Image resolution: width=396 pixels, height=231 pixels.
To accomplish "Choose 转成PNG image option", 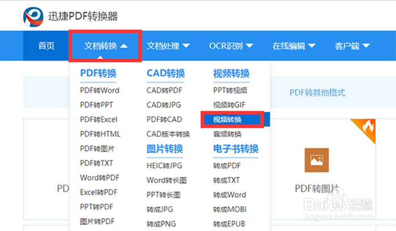I will coord(161,224).
